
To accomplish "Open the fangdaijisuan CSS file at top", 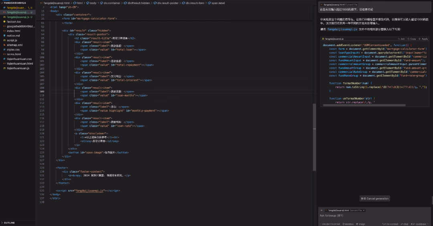I will (16, 8).
